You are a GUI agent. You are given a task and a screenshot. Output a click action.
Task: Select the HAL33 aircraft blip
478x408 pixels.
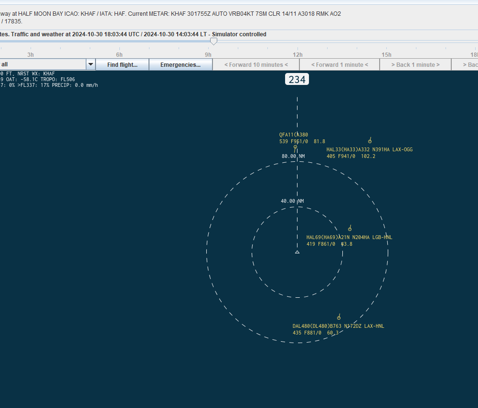[370, 141]
